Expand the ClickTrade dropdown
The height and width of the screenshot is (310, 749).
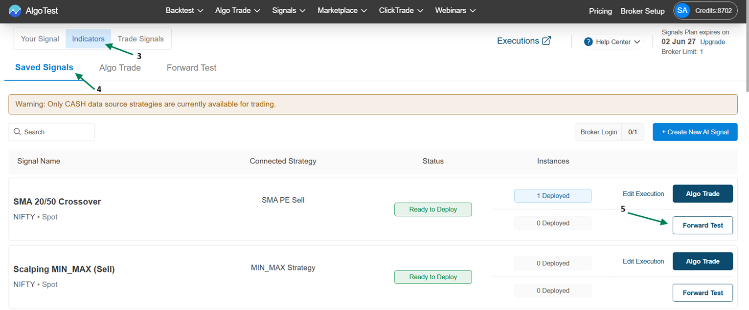(401, 11)
